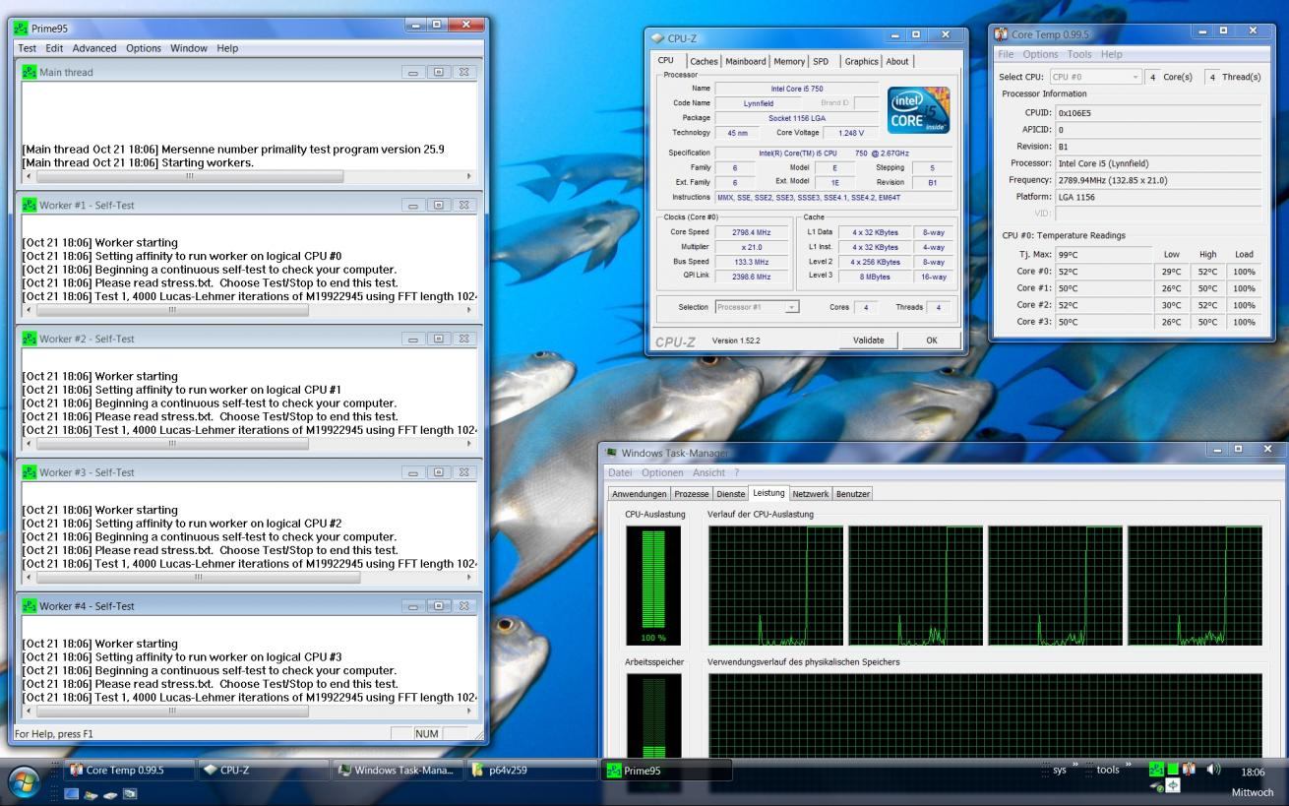Click Windows Task-Manager taskbar button

(396, 771)
